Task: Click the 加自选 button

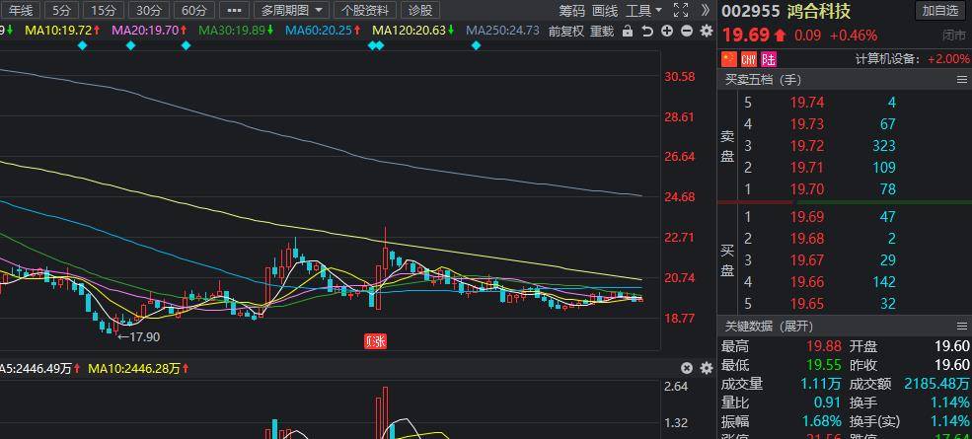Action: pos(939,11)
